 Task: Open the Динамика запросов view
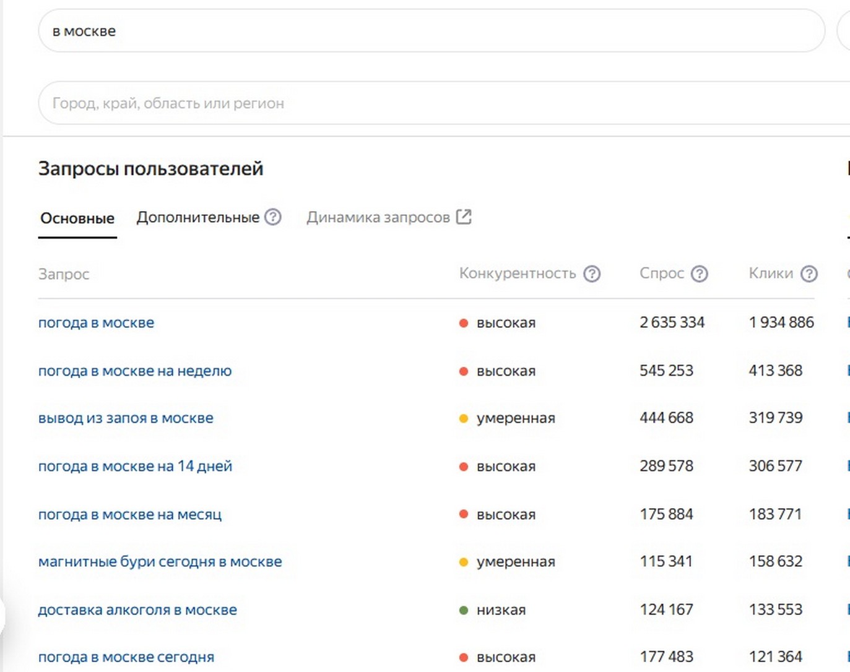tap(379, 217)
